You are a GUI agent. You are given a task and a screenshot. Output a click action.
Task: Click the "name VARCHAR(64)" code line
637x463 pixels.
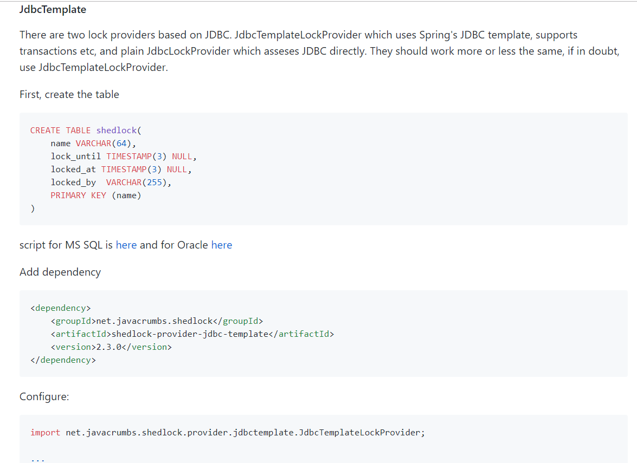tap(93, 144)
